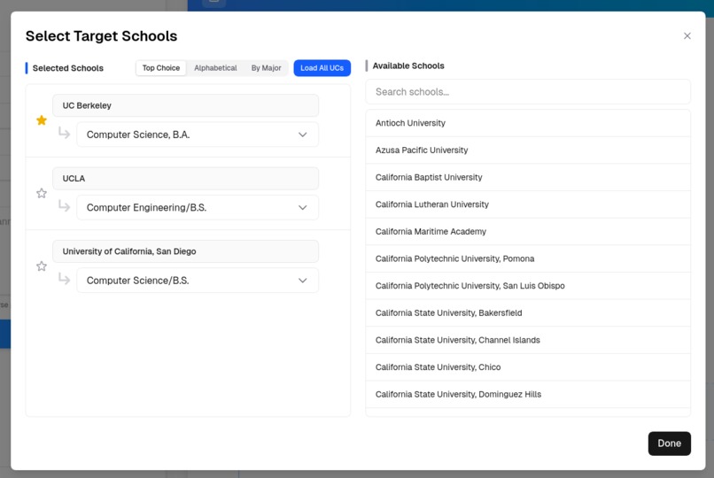Add California State University, Dominguez Hills

pyautogui.click(x=528, y=394)
